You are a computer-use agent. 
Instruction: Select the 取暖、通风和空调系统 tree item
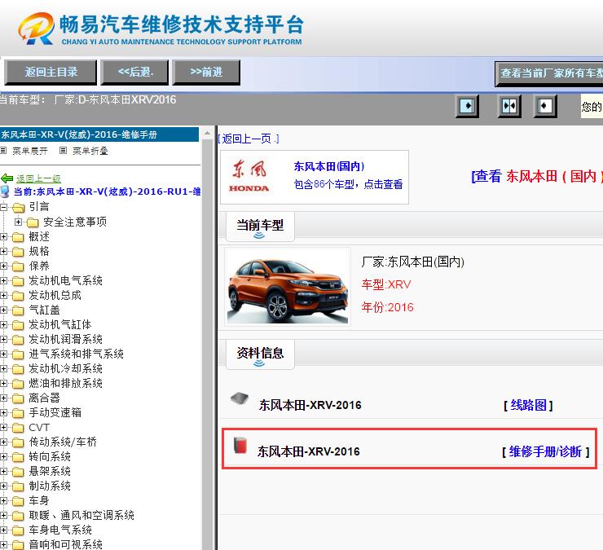click(x=81, y=516)
